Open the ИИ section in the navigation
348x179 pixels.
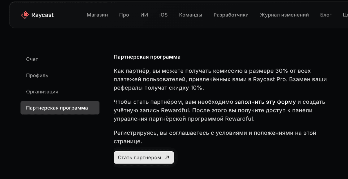144,15
